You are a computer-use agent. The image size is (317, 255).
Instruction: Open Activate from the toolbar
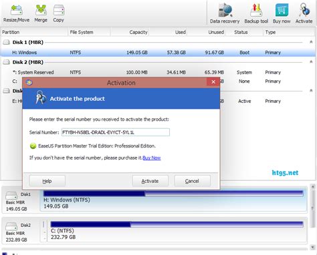coord(304,10)
